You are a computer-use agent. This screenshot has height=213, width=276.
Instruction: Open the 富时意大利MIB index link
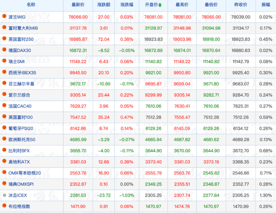pos(23,28)
